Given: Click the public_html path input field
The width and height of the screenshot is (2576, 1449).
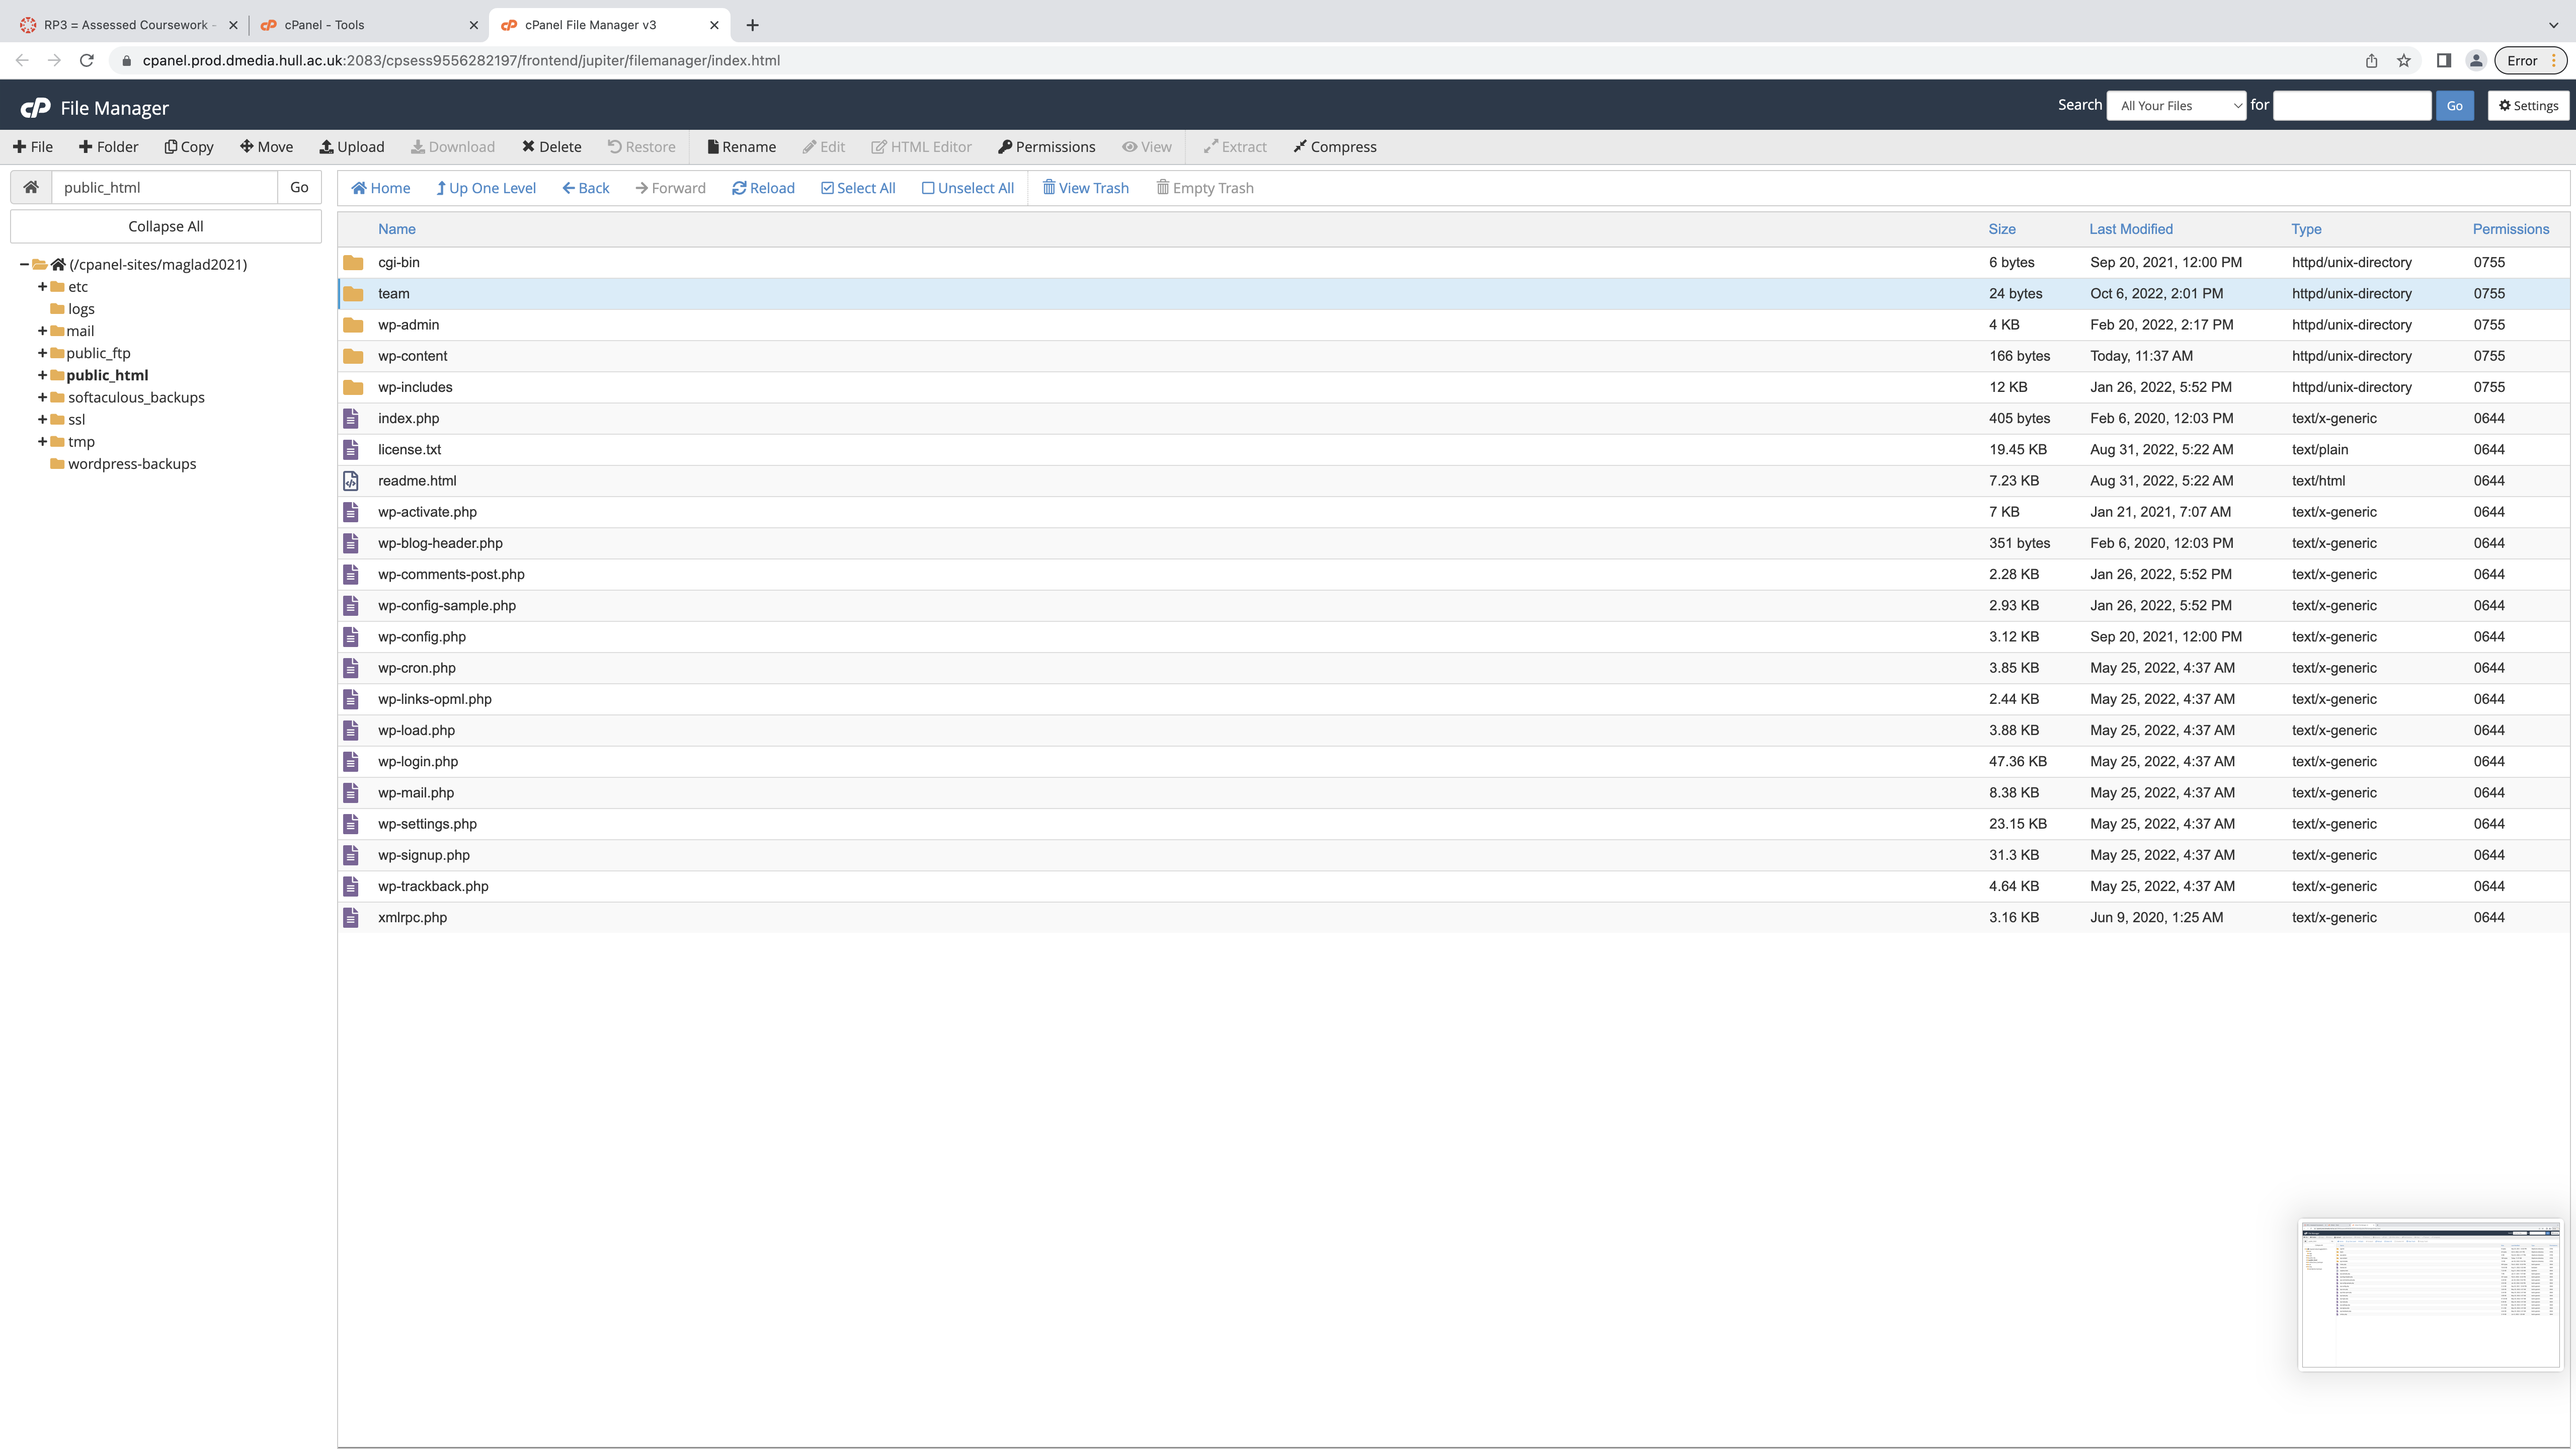Looking at the screenshot, I should click(165, 187).
